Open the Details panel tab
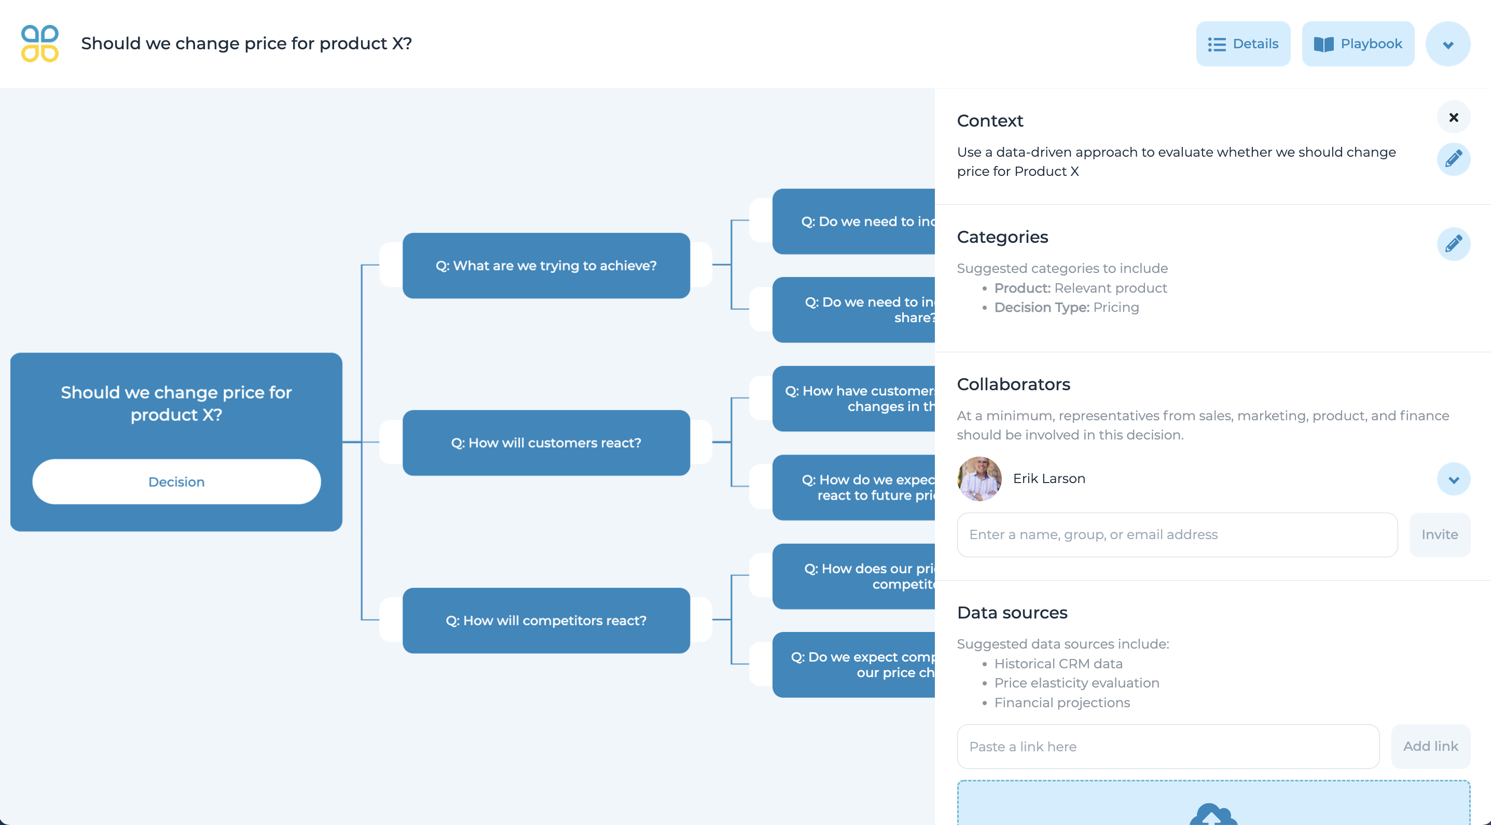The height and width of the screenshot is (825, 1491). pos(1242,44)
